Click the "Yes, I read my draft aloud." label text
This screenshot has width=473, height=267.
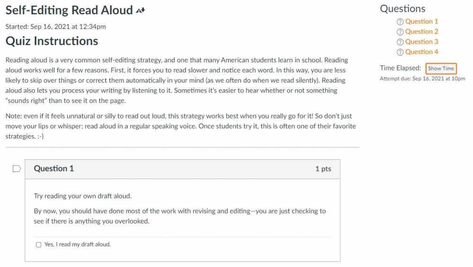pyautogui.click(x=78, y=244)
